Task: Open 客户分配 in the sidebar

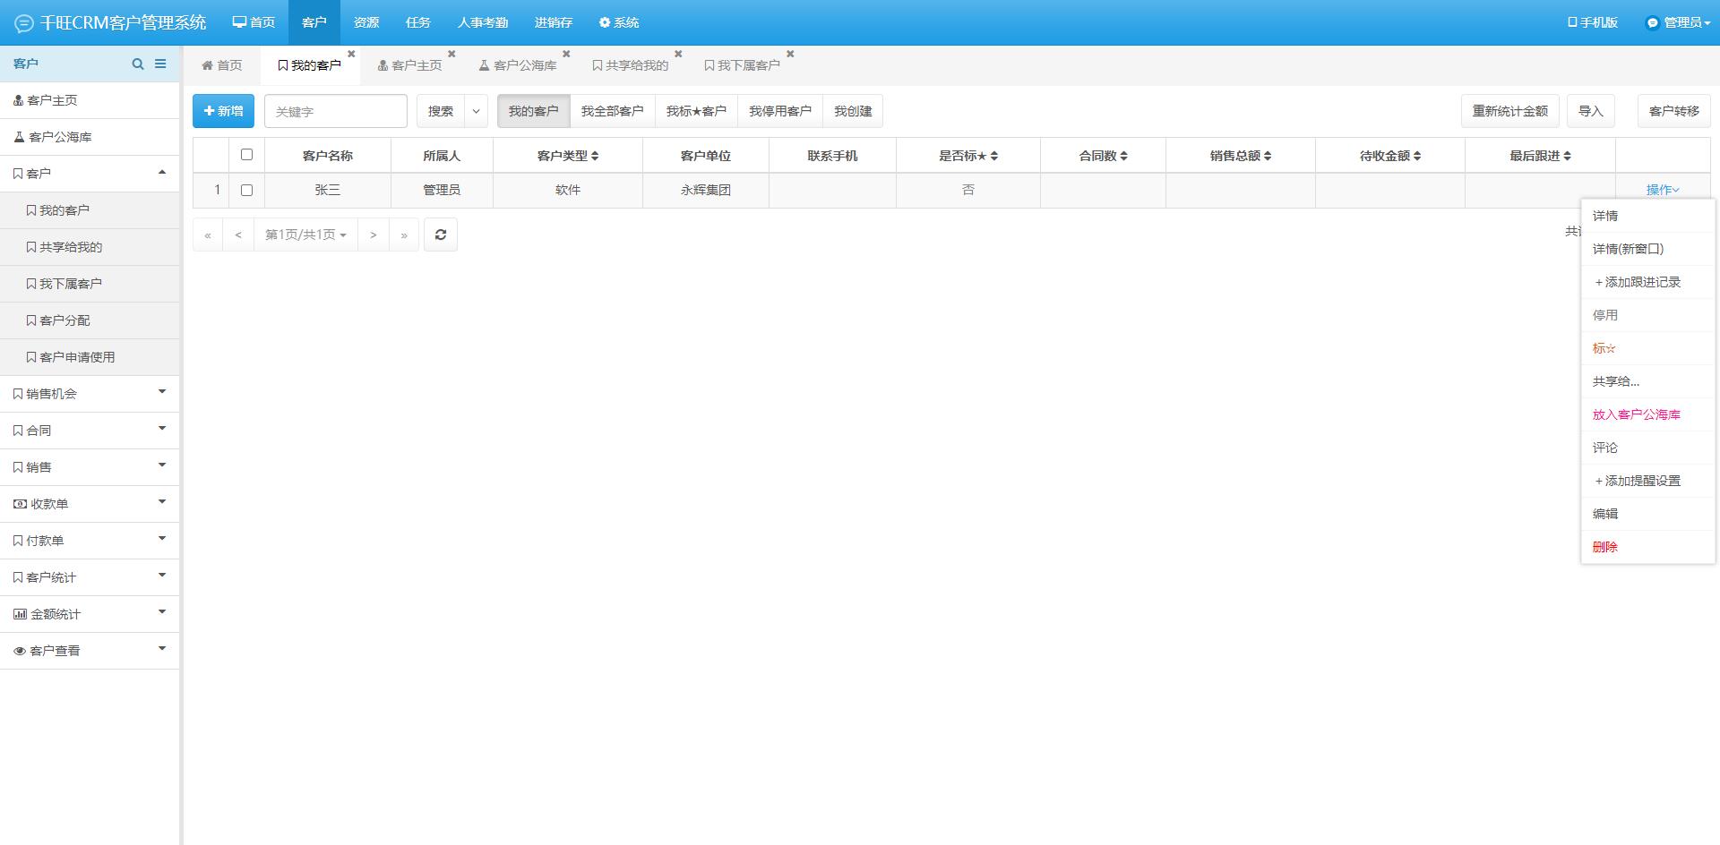Action: pos(90,320)
